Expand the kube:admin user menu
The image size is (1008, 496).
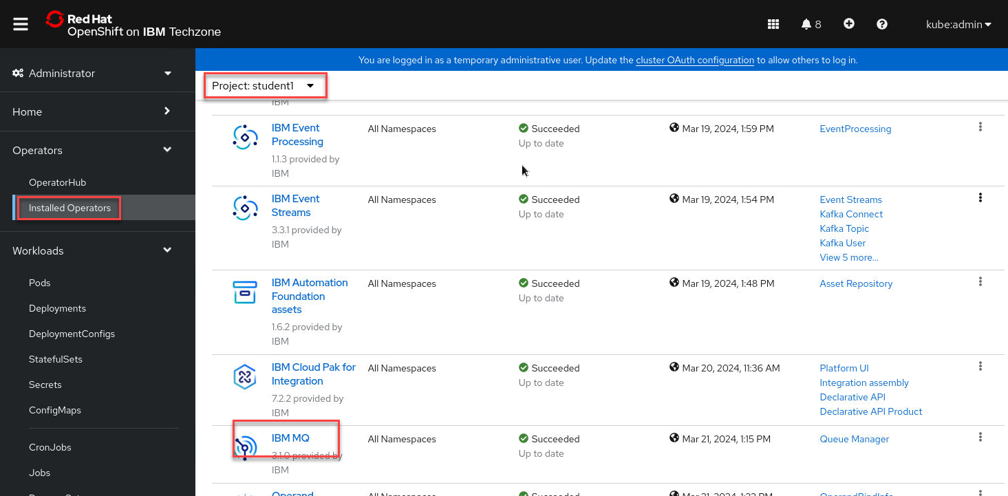(x=958, y=24)
